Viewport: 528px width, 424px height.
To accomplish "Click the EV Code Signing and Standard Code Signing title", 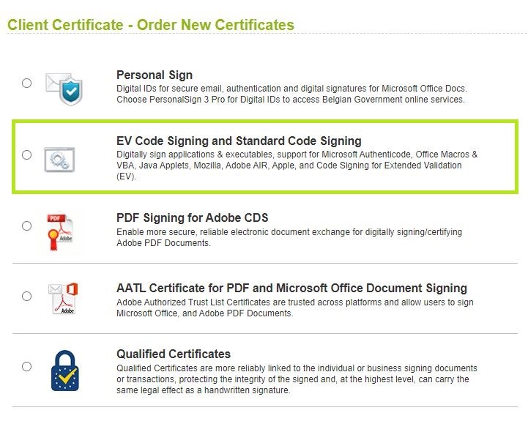I will (x=239, y=141).
